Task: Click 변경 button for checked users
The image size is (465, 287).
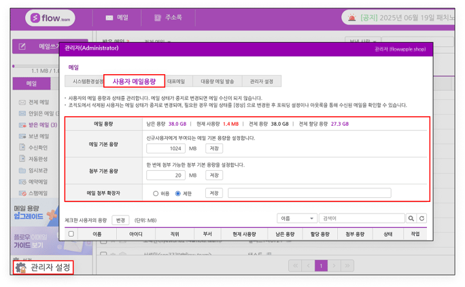Action: [120, 220]
